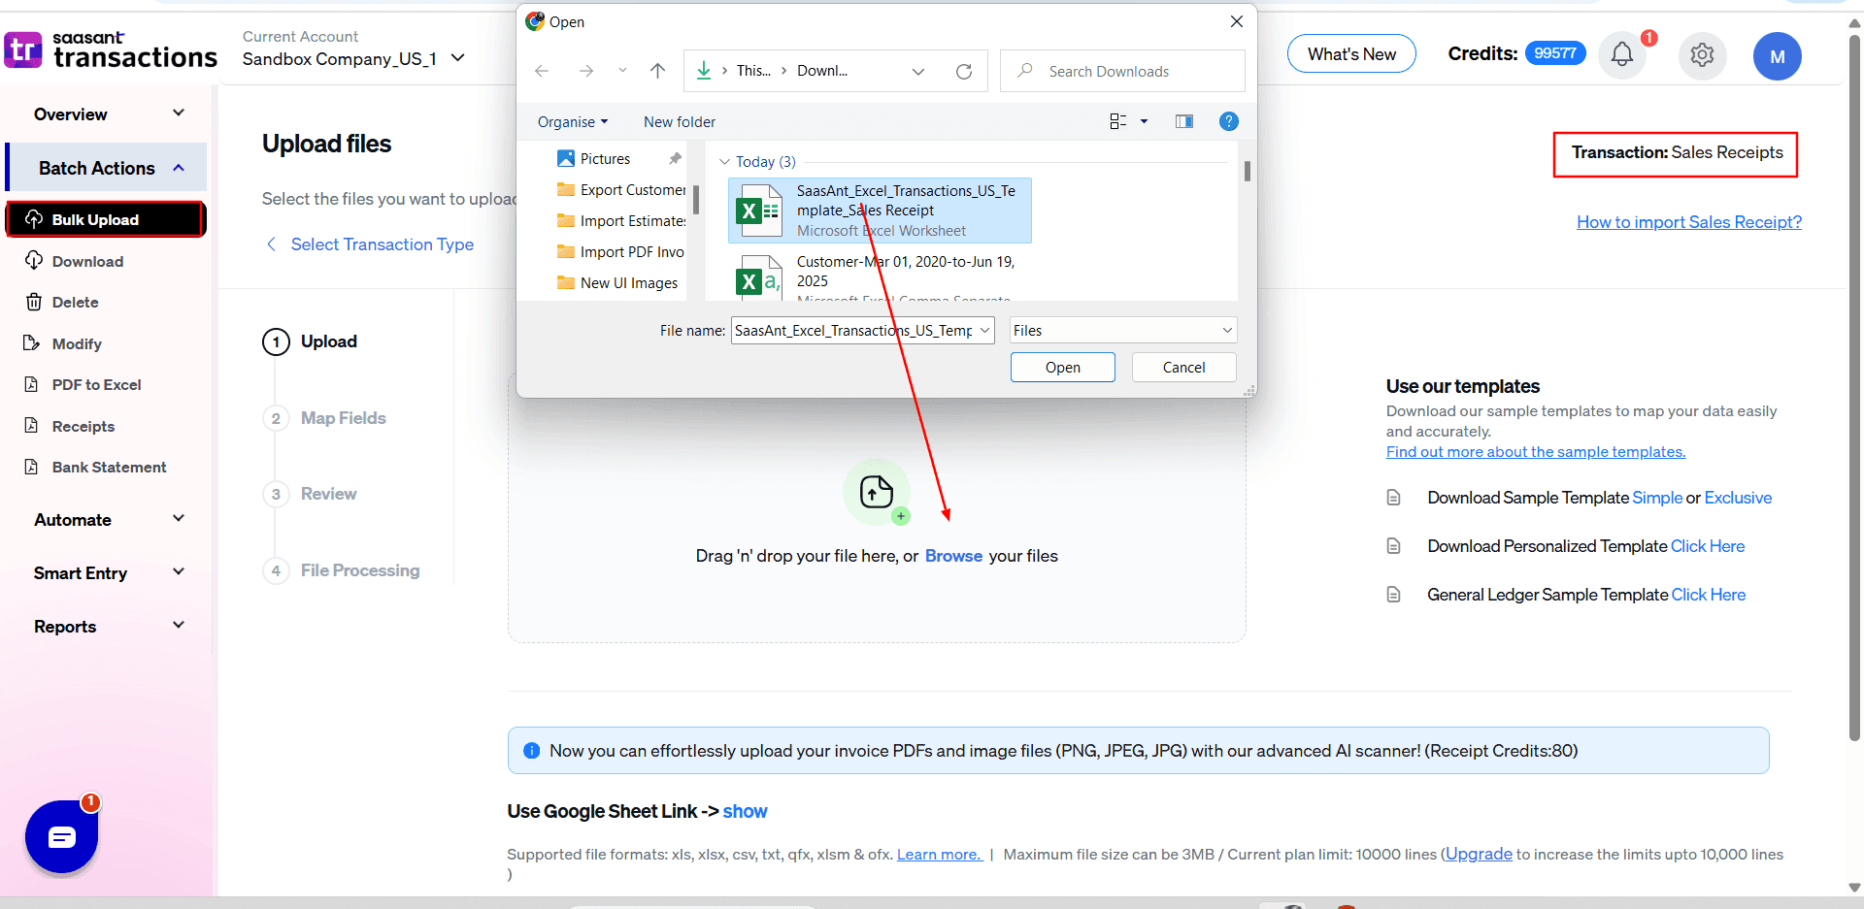Click the Receipts document icon

point(32,426)
